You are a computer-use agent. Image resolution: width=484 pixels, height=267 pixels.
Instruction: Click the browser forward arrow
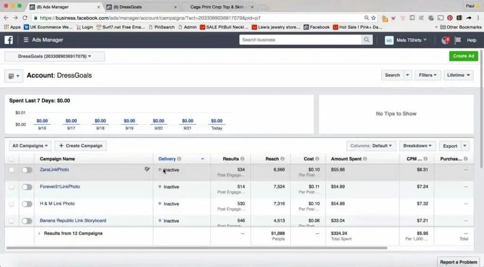[x=16, y=18]
